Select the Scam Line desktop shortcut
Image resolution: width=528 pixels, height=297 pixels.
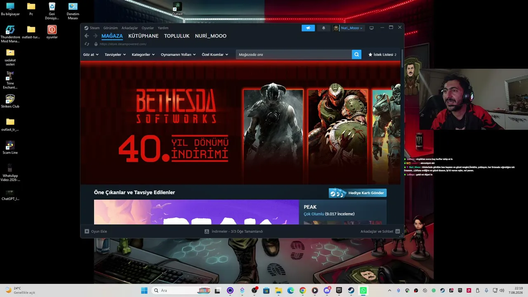[10, 147]
